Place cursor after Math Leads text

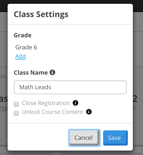52,87
